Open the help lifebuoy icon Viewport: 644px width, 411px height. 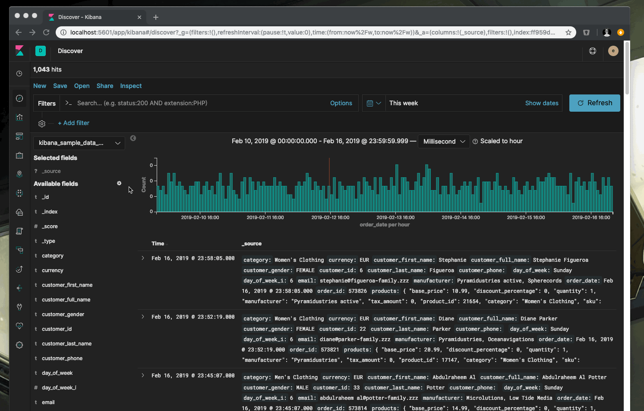click(x=592, y=51)
